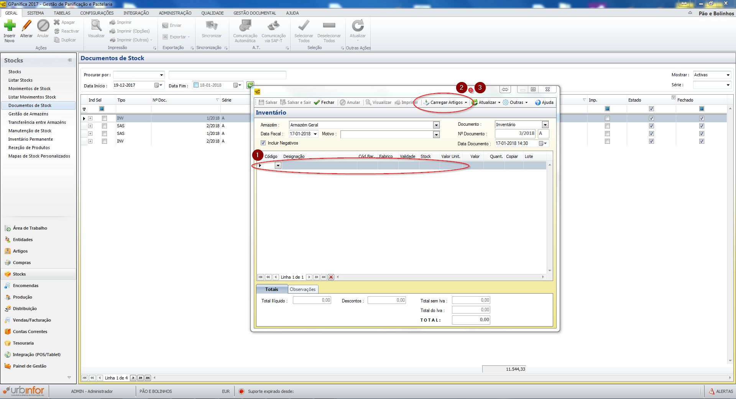This screenshot has width=736, height=399.
Task: Select Inventário Permanente in the sidebar
Action: pyautogui.click(x=31, y=139)
